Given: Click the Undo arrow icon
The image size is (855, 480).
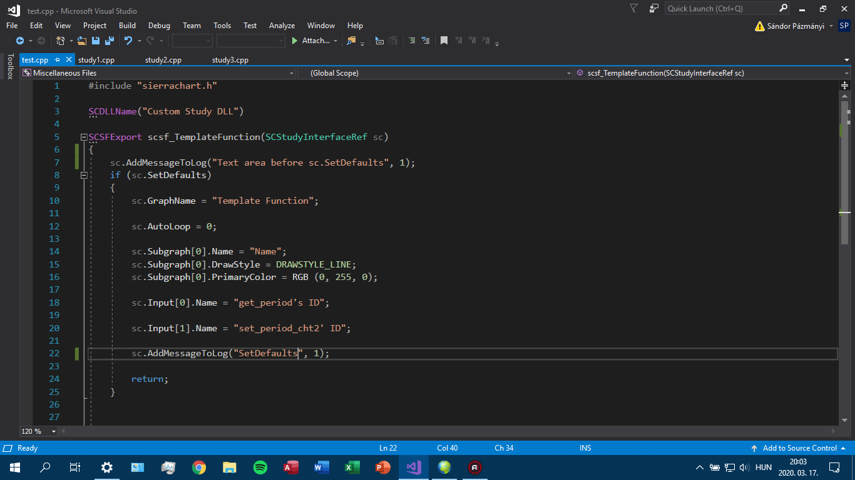Looking at the screenshot, I should point(128,41).
